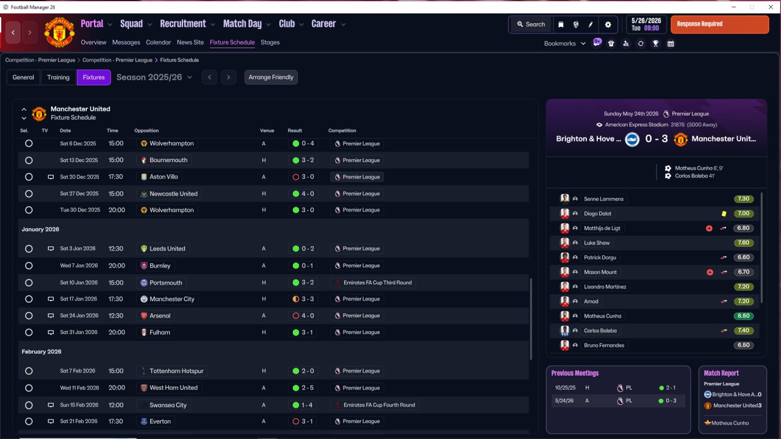Open the Season 2025/26 dropdown
The width and height of the screenshot is (781, 439).
coord(154,77)
